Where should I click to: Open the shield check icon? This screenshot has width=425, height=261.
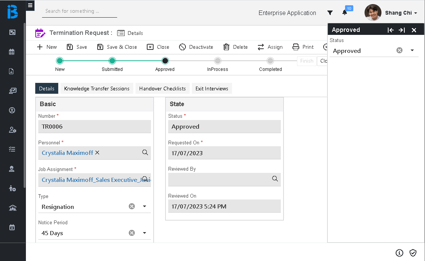[x=413, y=253]
